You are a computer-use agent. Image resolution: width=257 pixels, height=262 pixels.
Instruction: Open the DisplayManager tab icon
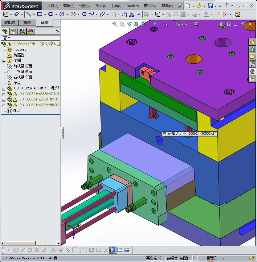tap(31, 31)
